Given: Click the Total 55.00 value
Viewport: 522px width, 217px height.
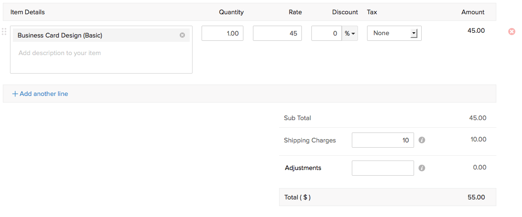Looking at the screenshot, I should coord(476,197).
